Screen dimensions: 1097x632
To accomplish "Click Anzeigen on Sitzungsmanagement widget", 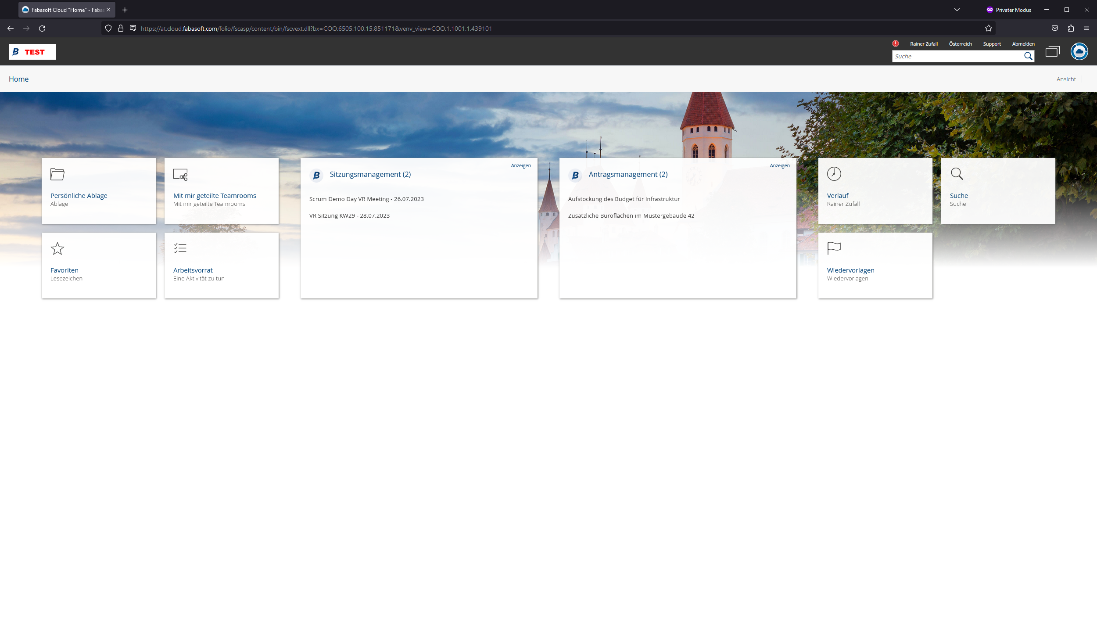I will (x=520, y=165).
